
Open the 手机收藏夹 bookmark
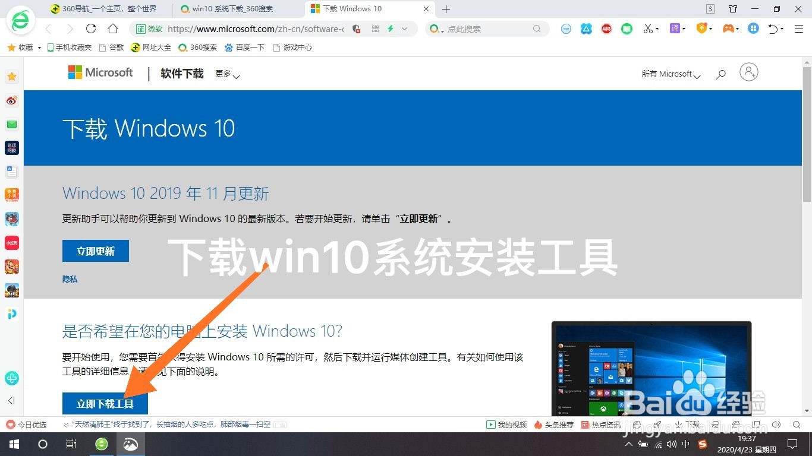coord(70,47)
